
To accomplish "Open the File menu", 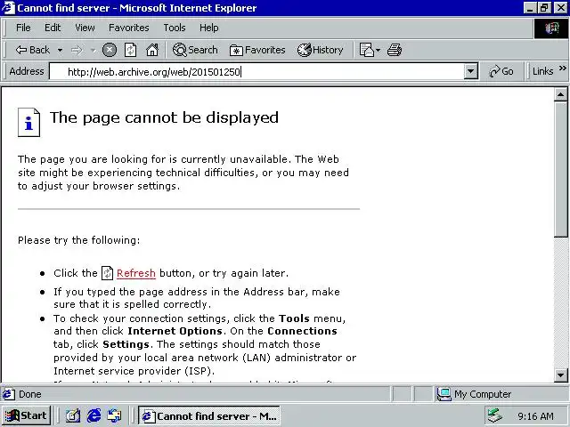I will [23, 28].
